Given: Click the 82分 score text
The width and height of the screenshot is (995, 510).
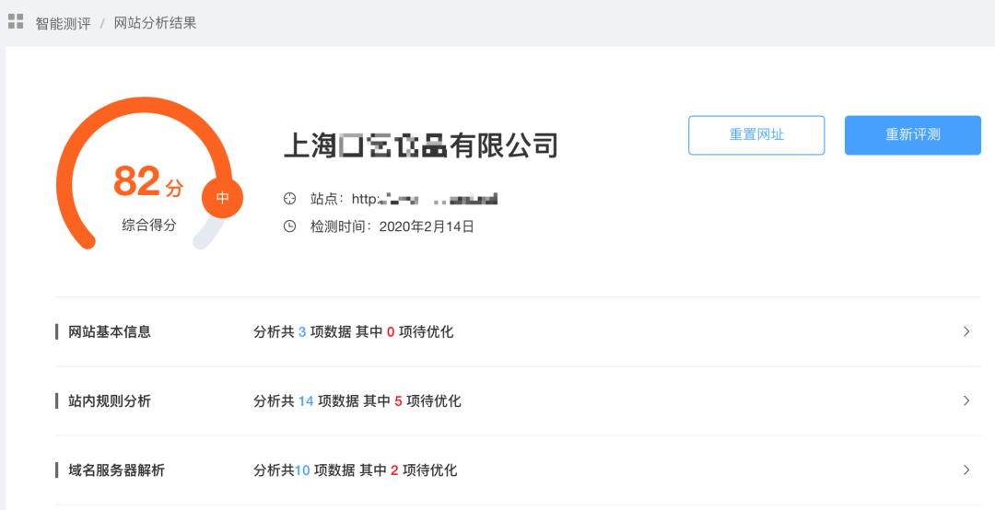Looking at the screenshot, I should click(148, 182).
